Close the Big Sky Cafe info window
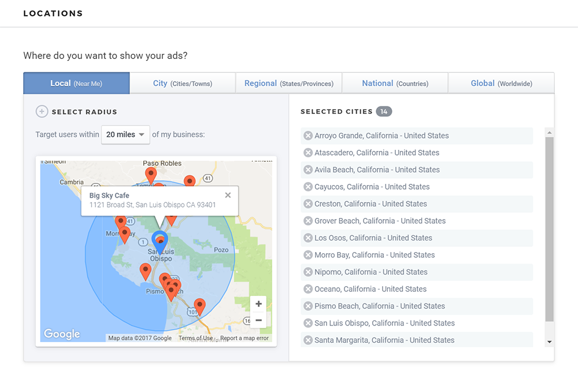The width and height of the screenshot is (578, 385). click(228, 195)
